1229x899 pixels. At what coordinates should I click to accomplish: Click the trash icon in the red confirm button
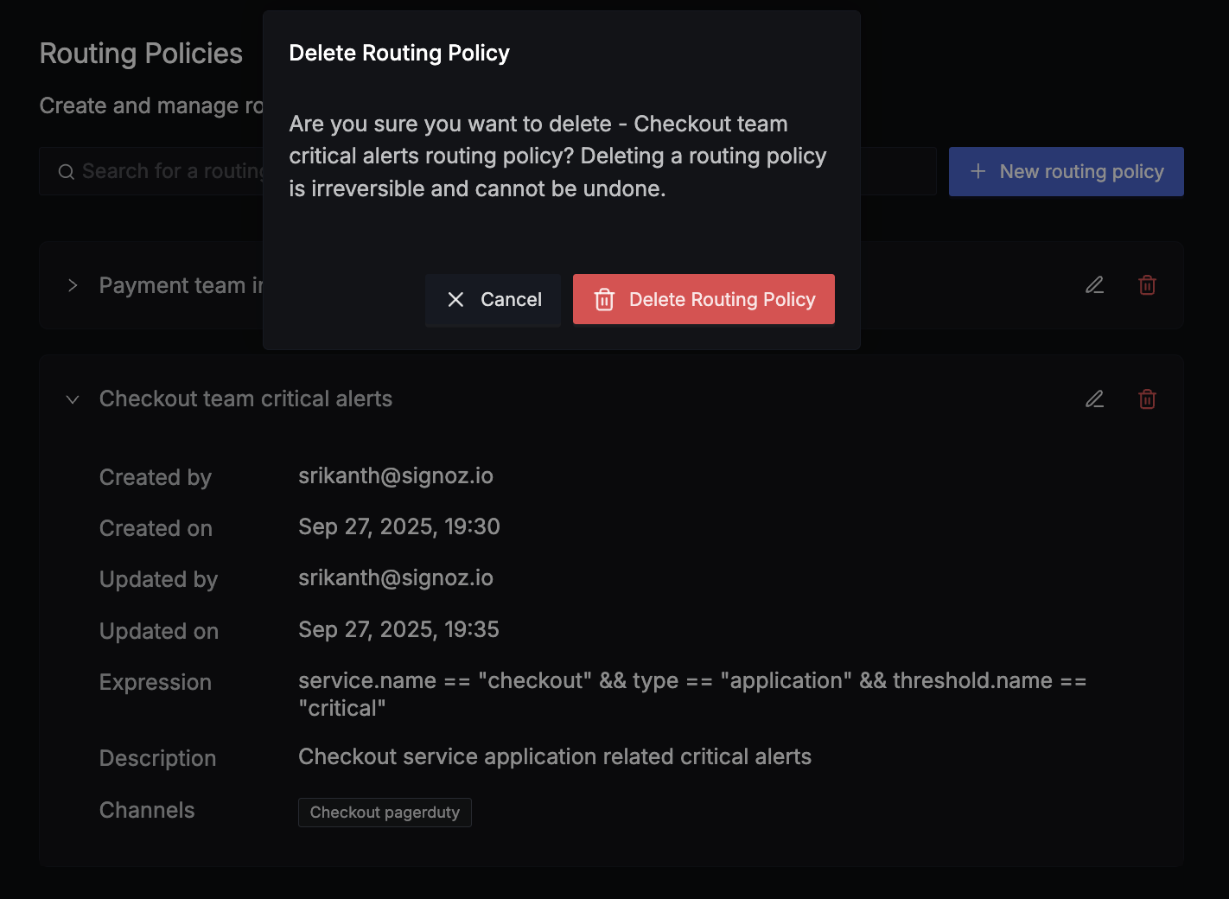604,300
